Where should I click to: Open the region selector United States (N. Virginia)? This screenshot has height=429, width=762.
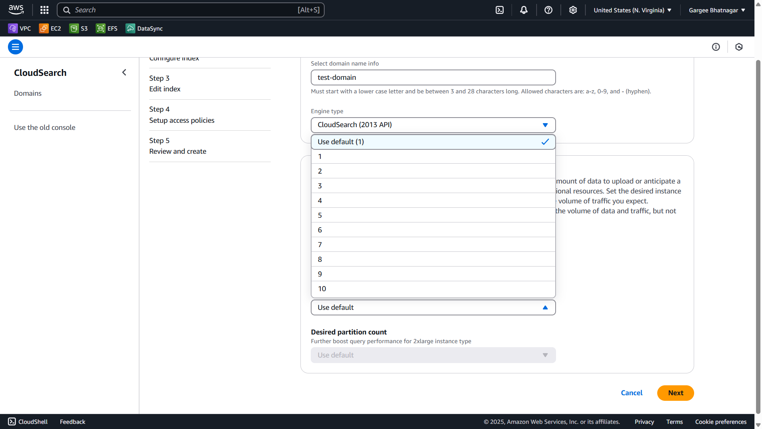click(632, 10)
